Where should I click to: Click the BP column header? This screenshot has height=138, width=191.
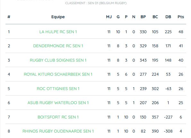coord(143,17)
